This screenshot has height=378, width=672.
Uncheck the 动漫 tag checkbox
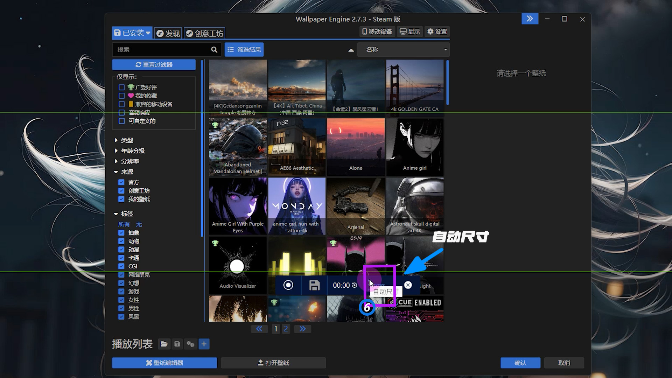pyautogui.click(x=121, y=250)
